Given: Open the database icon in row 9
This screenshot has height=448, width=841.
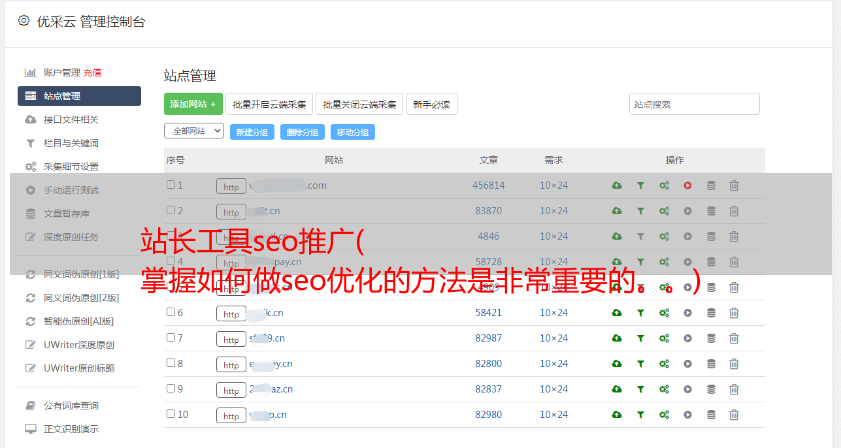Looking at the screenshot, I should pos(711,389).
